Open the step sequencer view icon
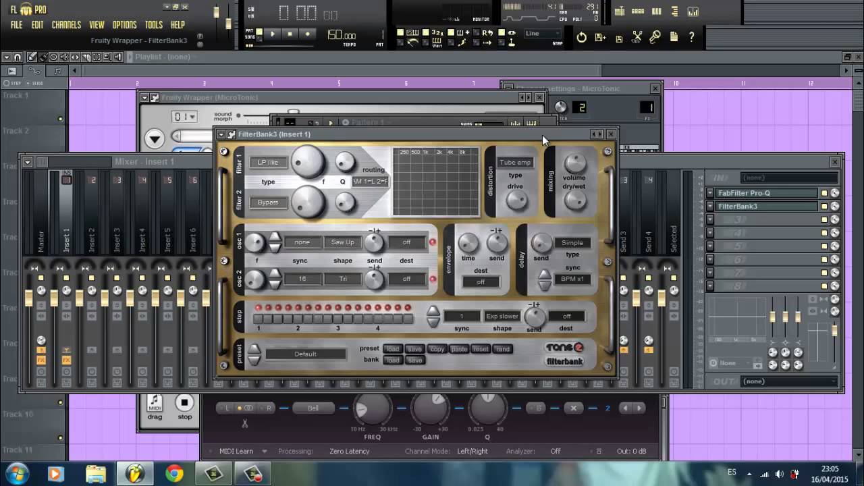Image resolution: width=864 pixels, height=486 pixels. point(638,11)
